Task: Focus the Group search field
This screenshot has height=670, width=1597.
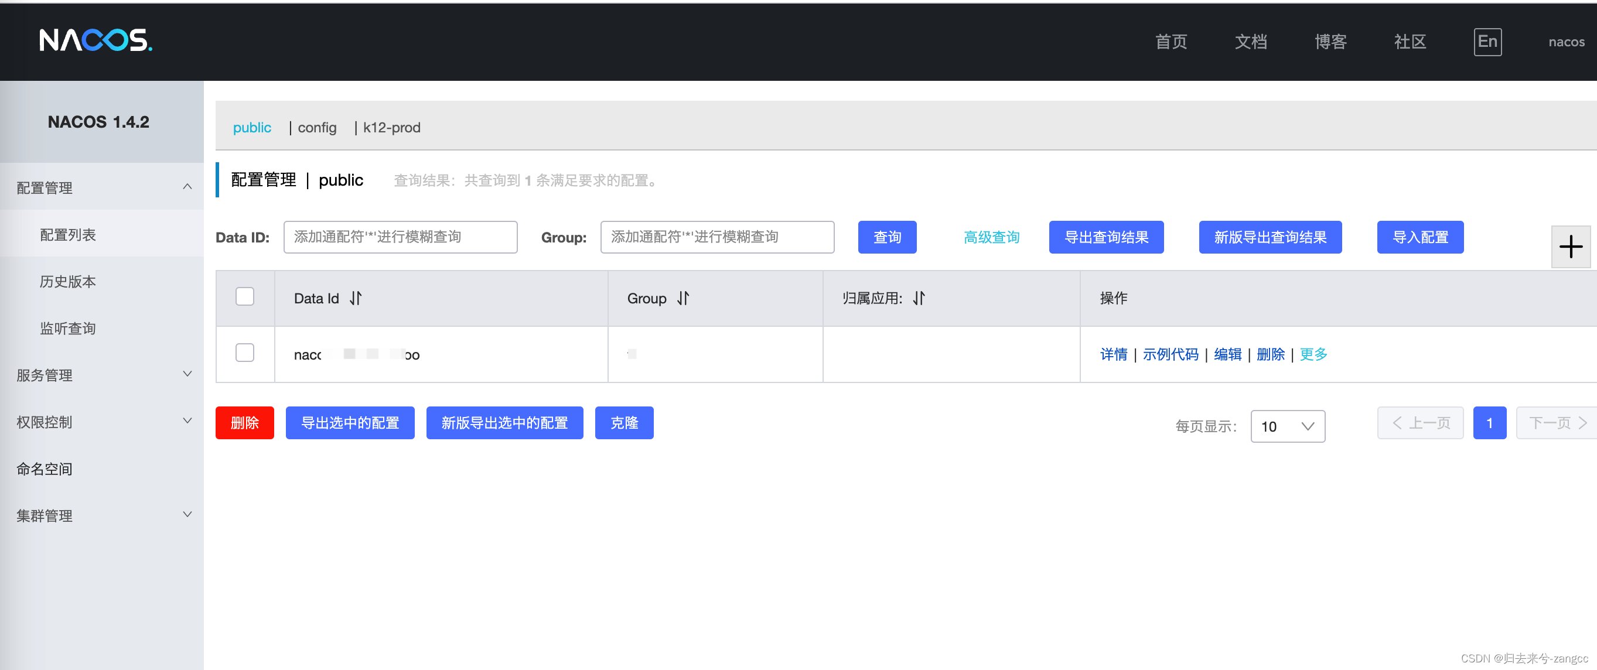Action: [x=717, y=237]
